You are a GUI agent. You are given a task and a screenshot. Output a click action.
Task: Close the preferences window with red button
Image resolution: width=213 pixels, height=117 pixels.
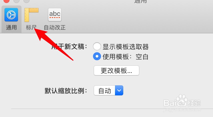(x=6, y=1)
